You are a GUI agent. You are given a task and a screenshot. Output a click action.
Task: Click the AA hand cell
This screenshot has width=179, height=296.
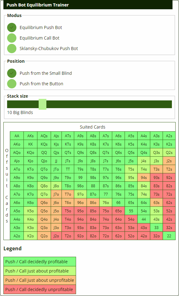tap(17, 136)
